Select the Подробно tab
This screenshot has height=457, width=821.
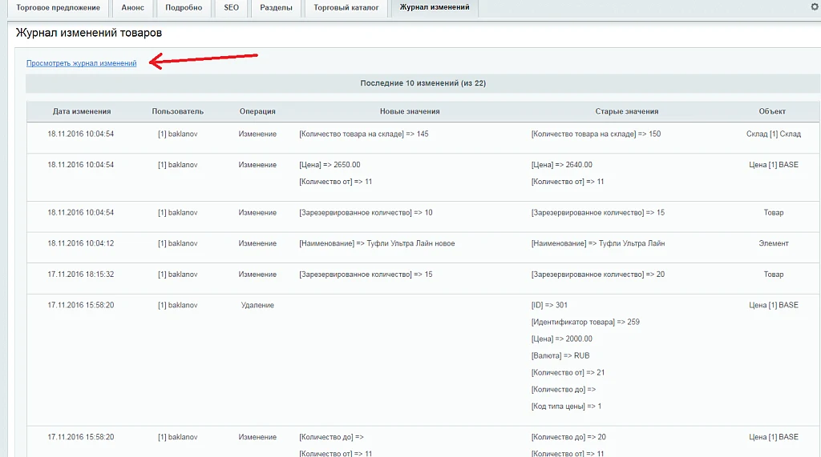pos(184,8)
